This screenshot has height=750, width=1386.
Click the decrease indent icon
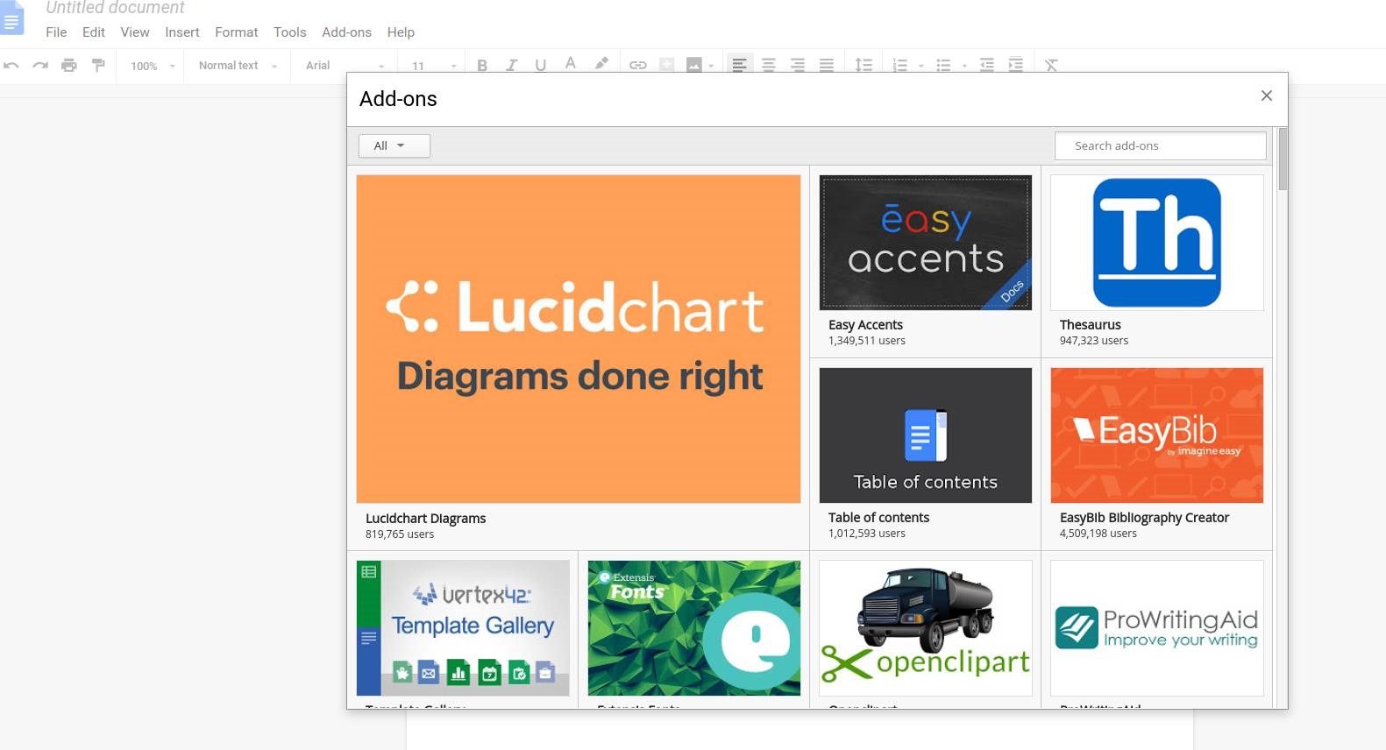(x=987, y=65)
